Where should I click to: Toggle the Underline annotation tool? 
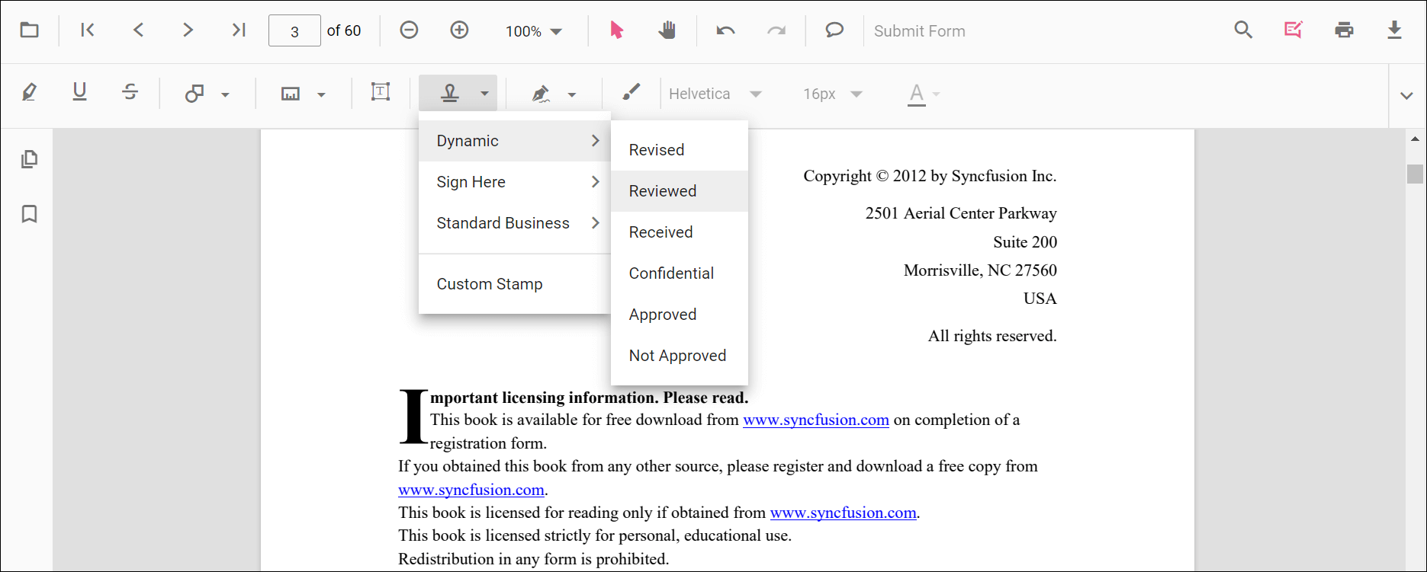point(79,93)
